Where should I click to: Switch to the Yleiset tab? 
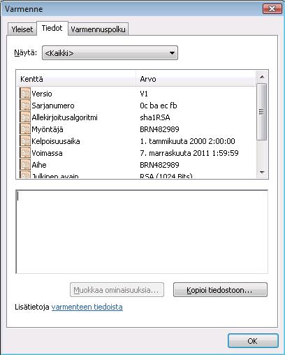point(22,29)
